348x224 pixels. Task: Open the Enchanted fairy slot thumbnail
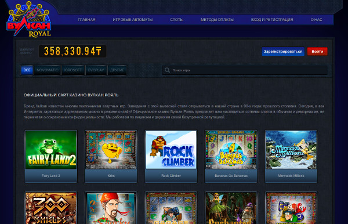(x=231, y=208)
